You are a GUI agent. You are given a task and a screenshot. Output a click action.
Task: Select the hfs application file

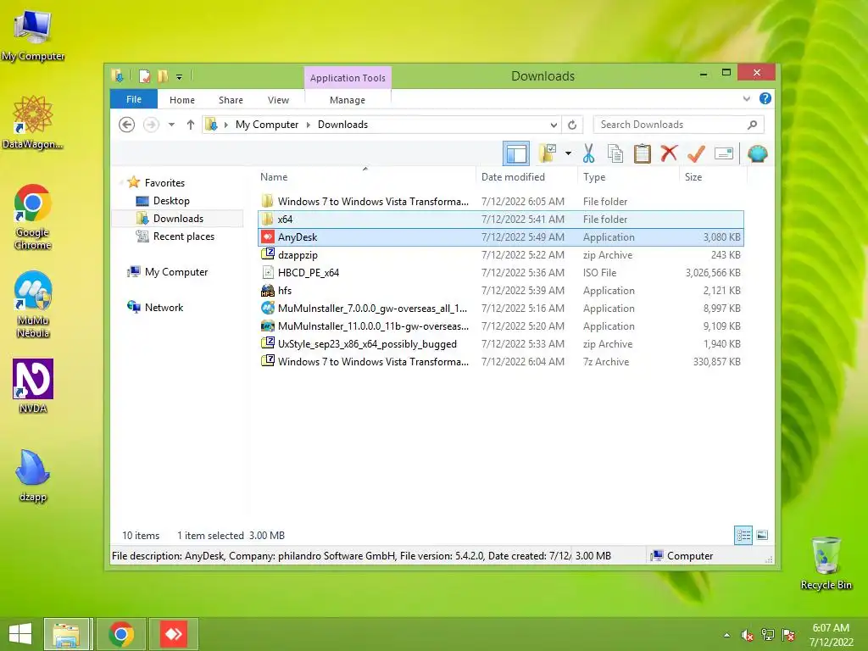pos(500,290)
